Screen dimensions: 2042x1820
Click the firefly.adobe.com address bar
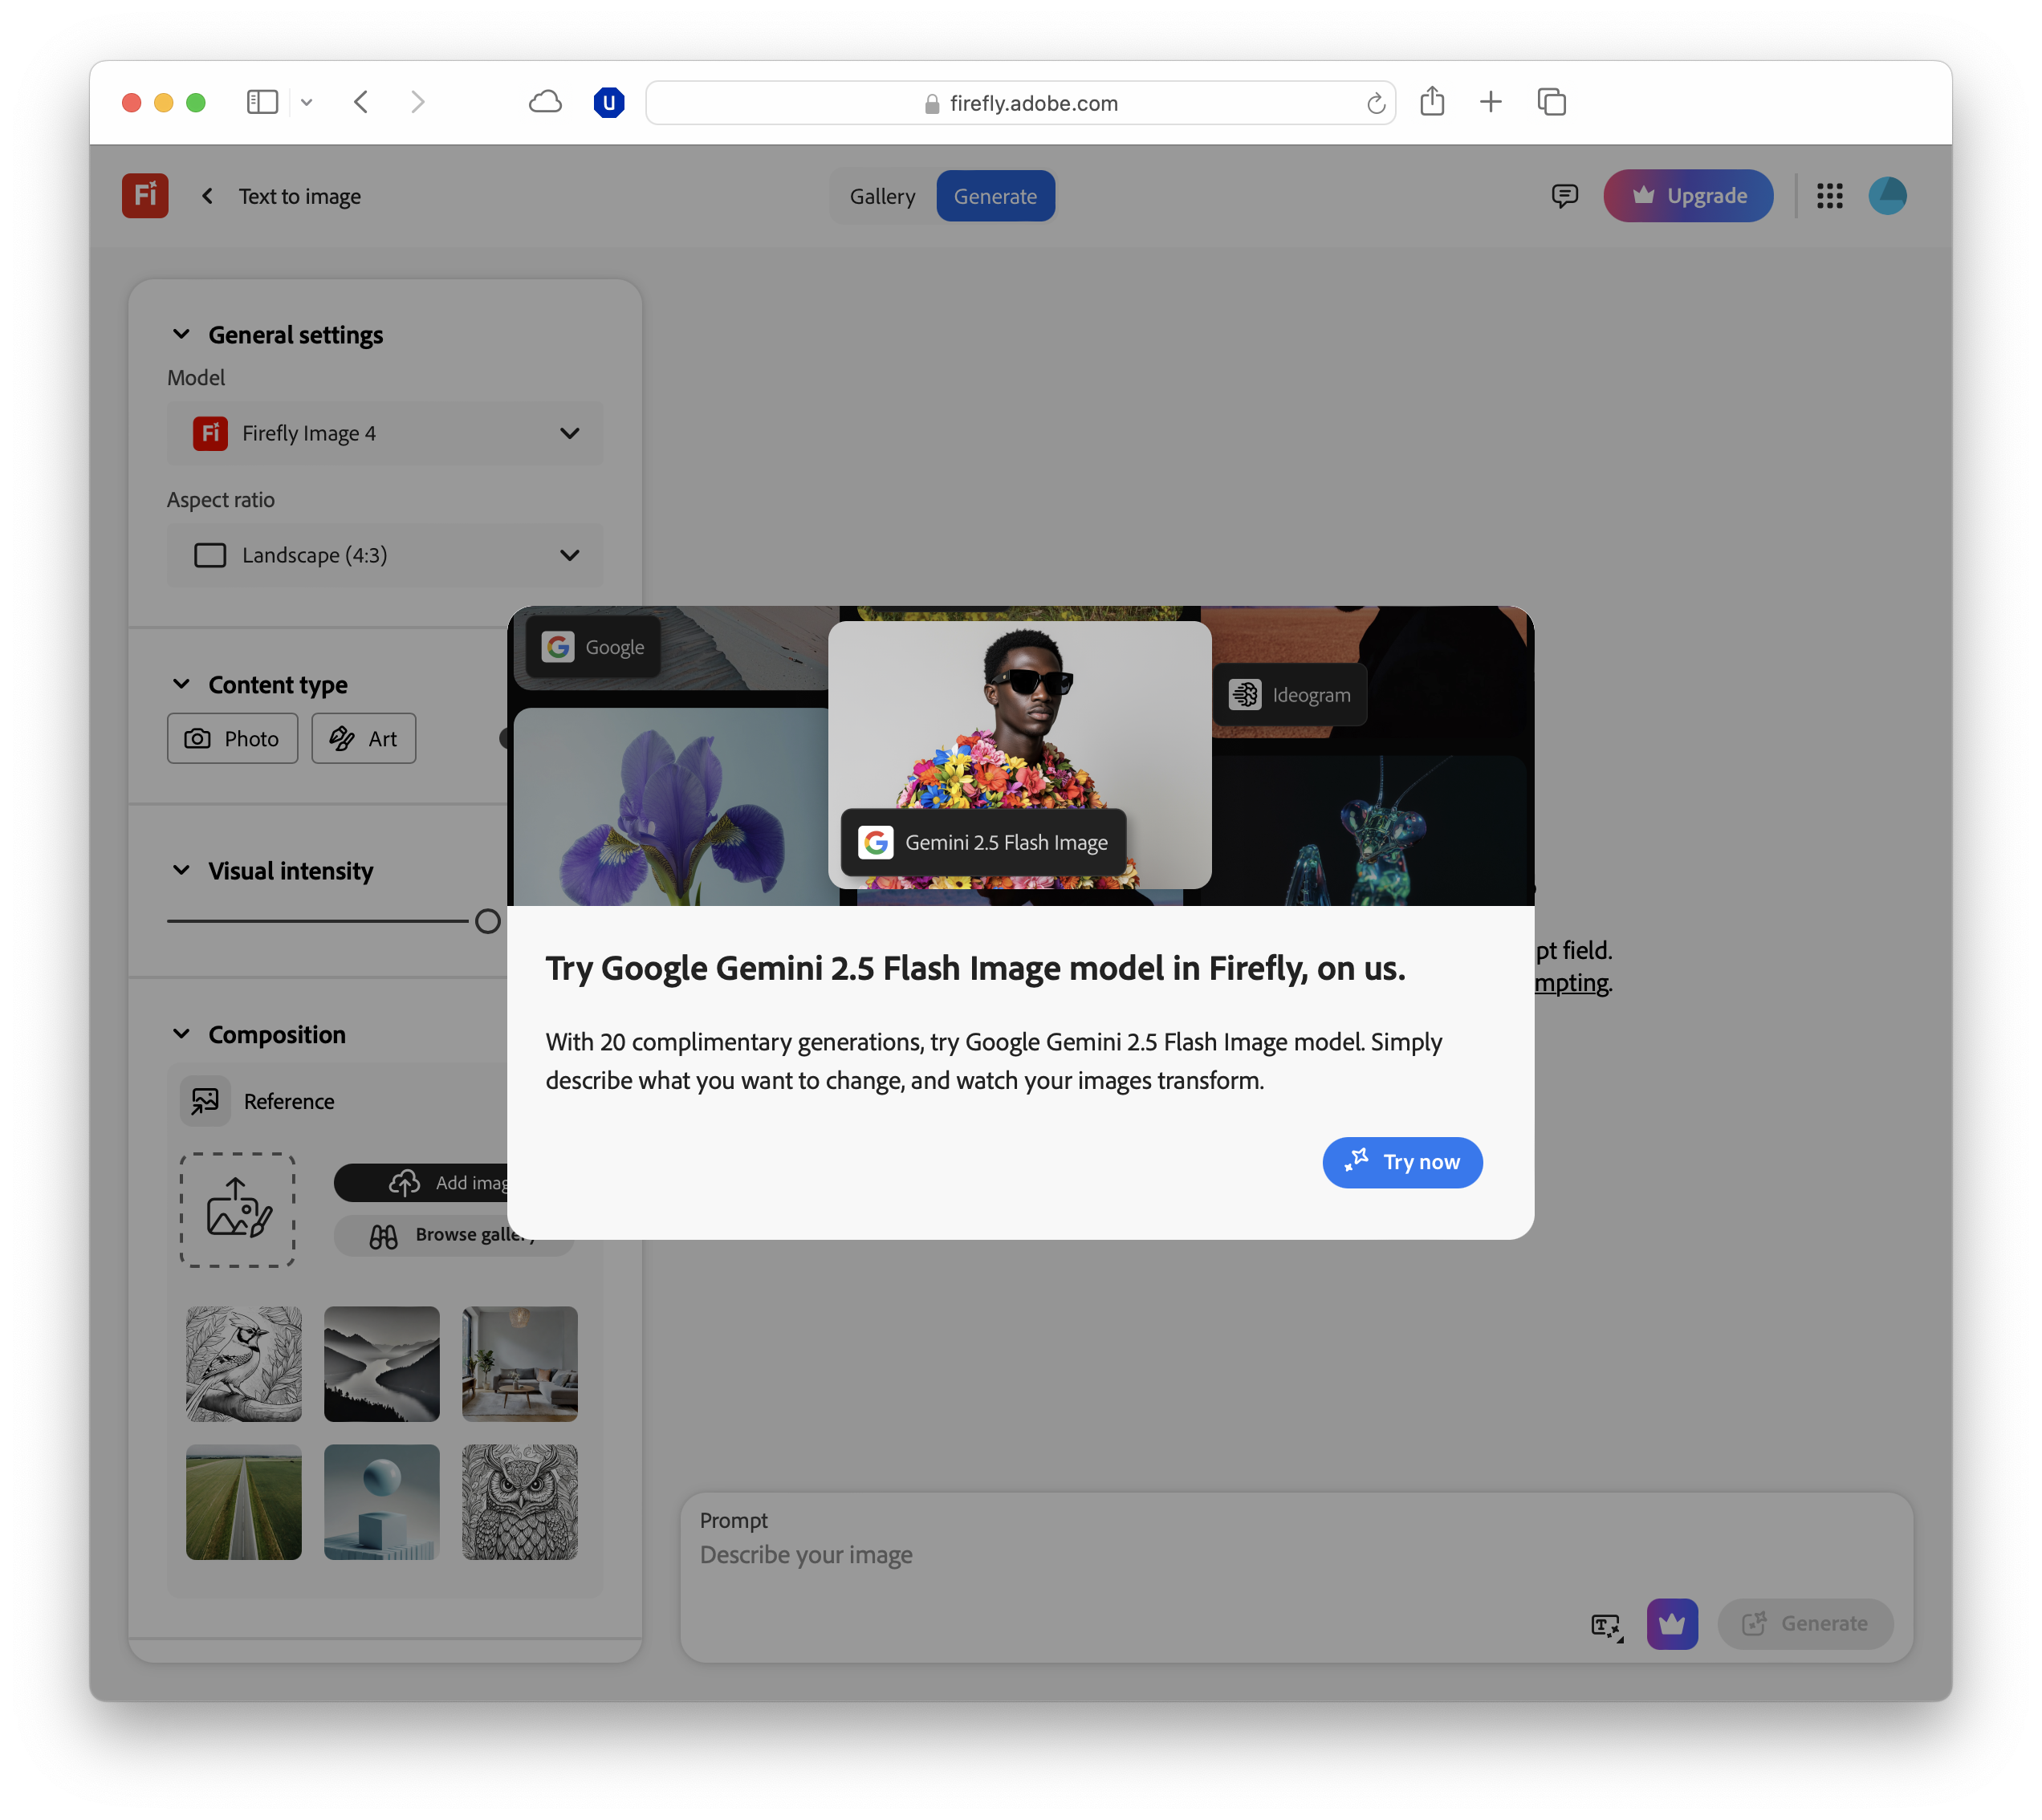[x=1020, y=103]
